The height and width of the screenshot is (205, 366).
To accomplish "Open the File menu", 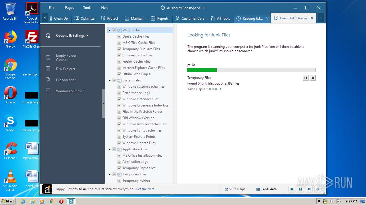I will [51, 8].
